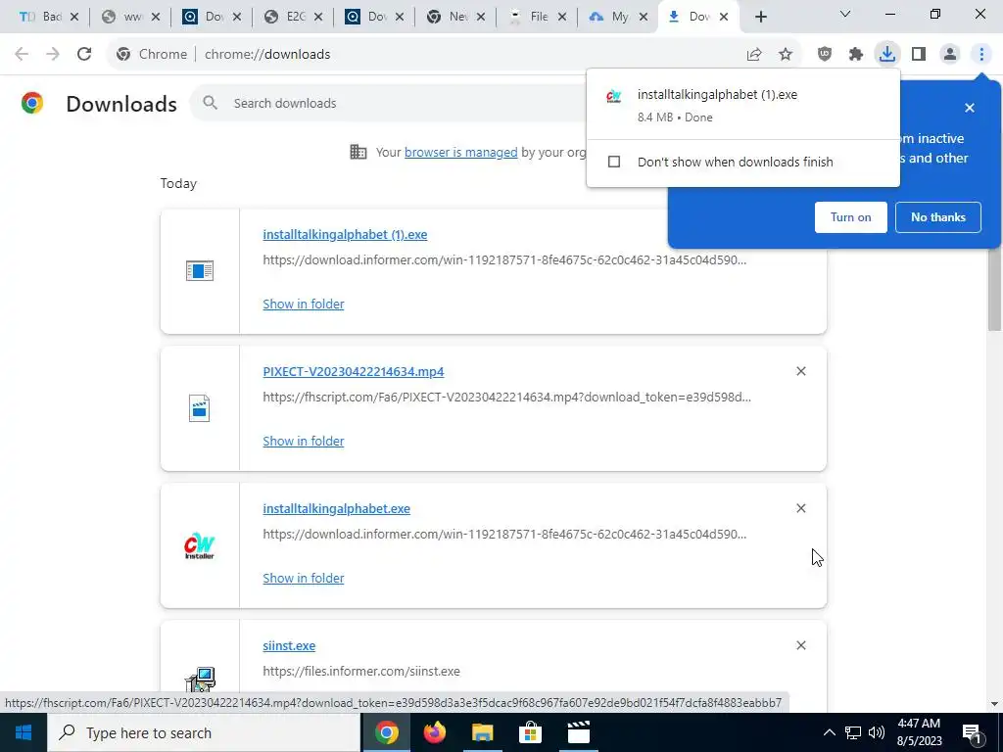Screen dimensions: 1003x752
Task: Open Firefox from the taskbar
Action: tap(435, 732)
